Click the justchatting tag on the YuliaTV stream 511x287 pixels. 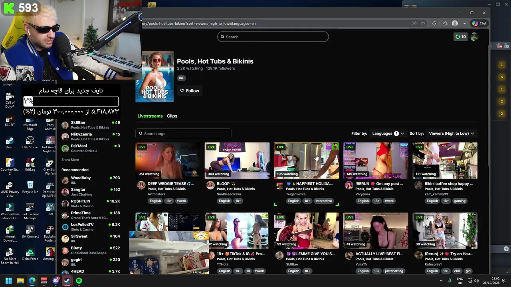(394, 271)
